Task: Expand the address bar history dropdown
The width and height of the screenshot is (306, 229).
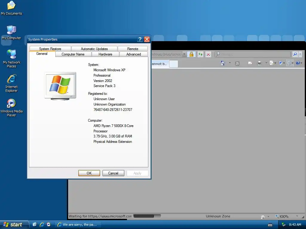Action: (184, 54)
